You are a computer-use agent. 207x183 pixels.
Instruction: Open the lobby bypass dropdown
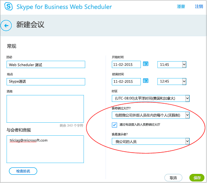[150, 115]
